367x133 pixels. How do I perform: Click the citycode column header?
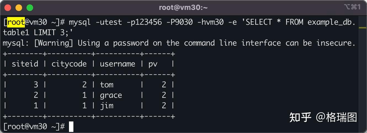pos(69,64)
